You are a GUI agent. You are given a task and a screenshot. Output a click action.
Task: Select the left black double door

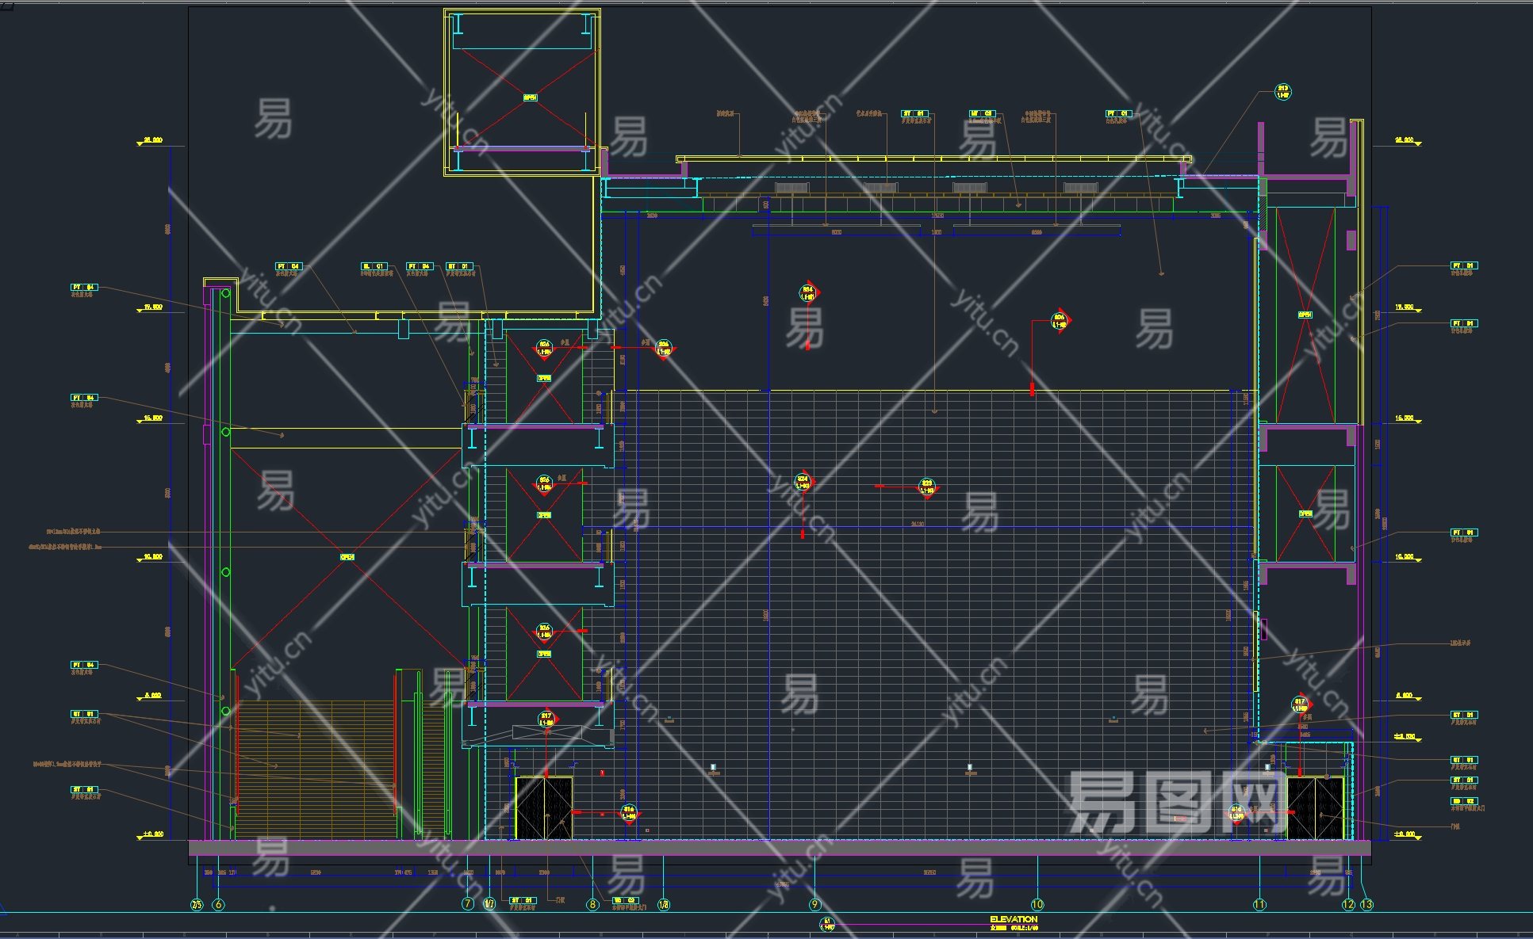tap(544, 807)
